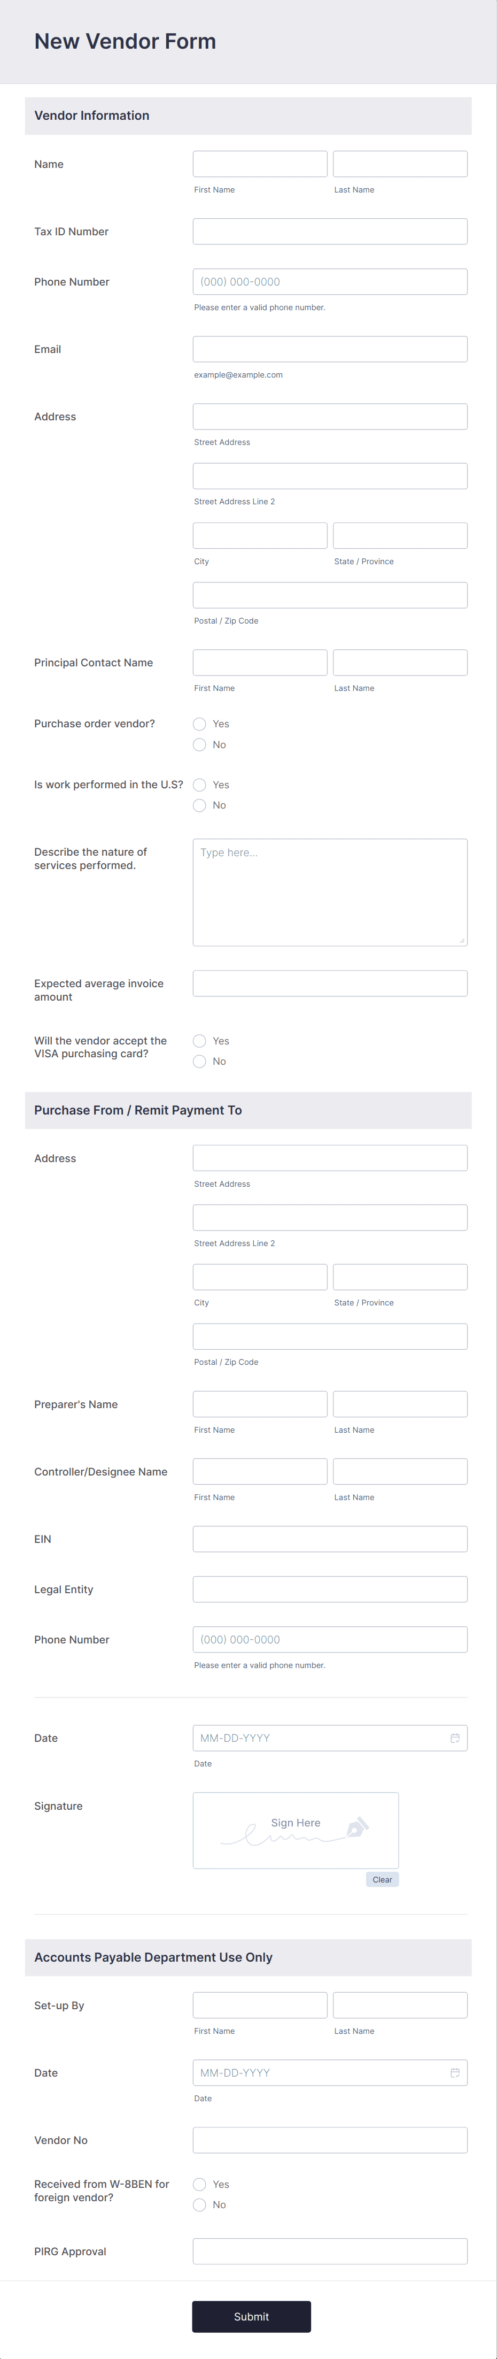Image resolution: width=497 pixels, height=2359 pixels.
Task: Click the Vendor No field
Action: [330, 2140]
